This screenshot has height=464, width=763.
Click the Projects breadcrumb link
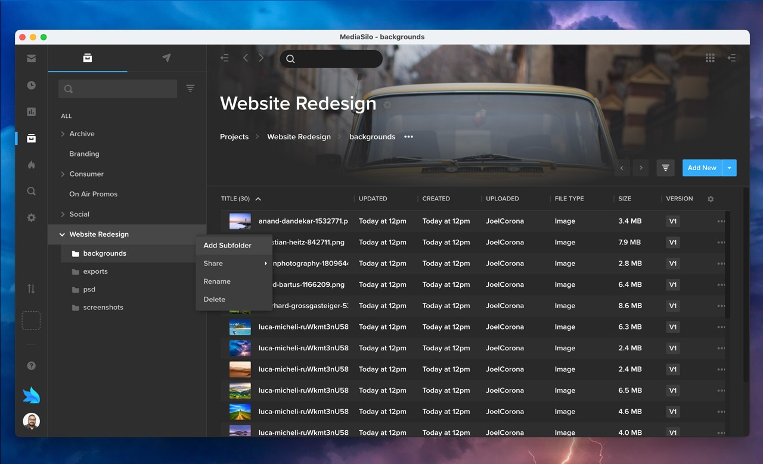pyautogui.click(x=234, y=137)
